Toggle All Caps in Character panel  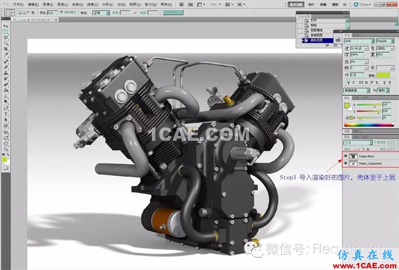(361, 83)
